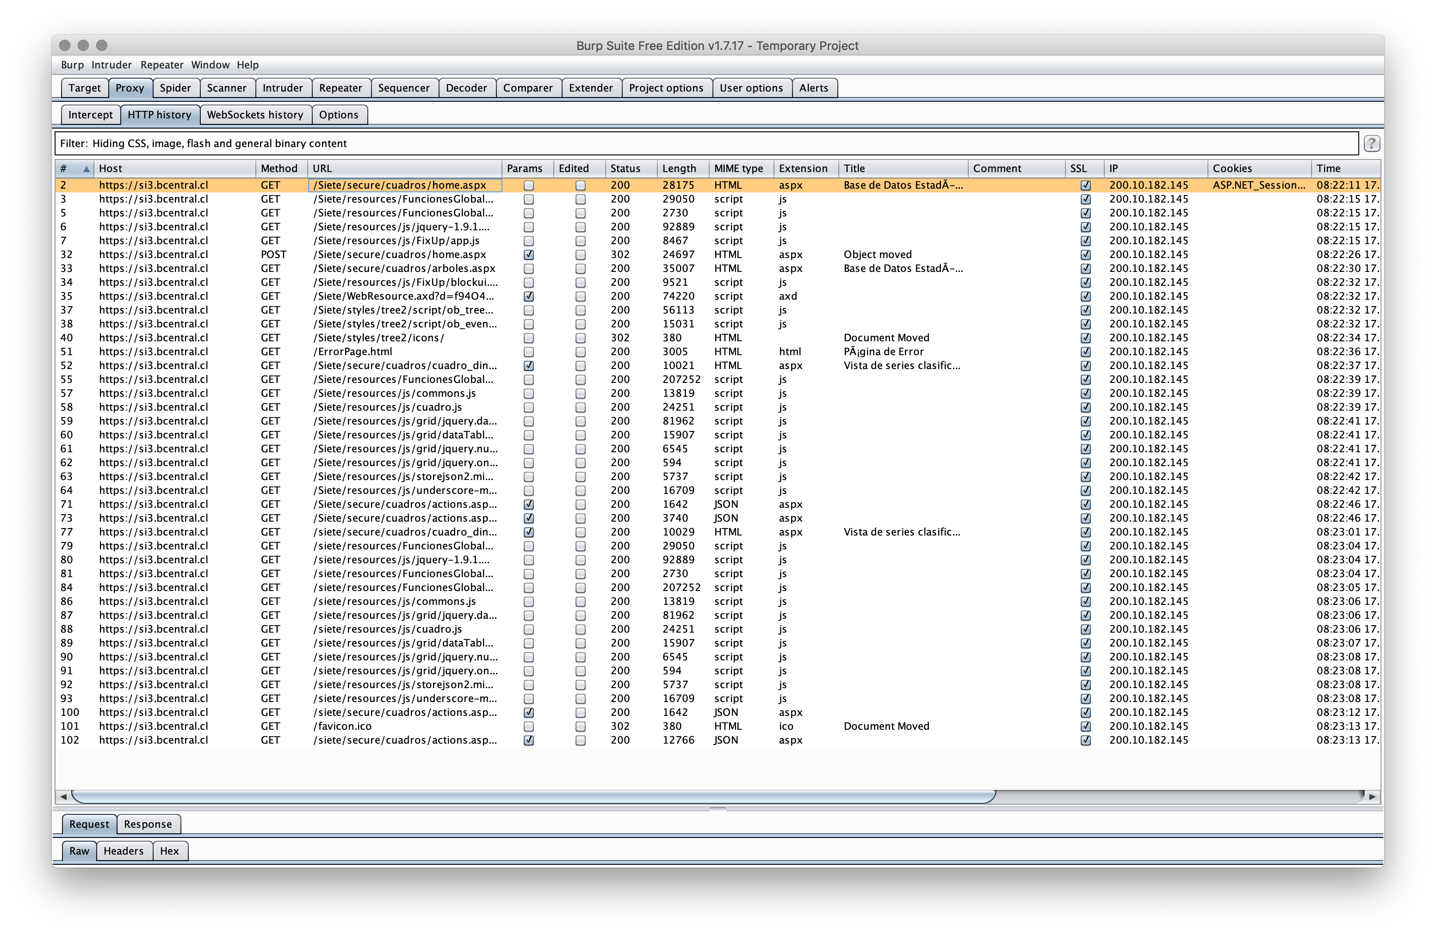This screenshot has width=1436, height=936.
Task: Open the Intruder attack tool
Action: pyautogui.click(x=282, y=88)
